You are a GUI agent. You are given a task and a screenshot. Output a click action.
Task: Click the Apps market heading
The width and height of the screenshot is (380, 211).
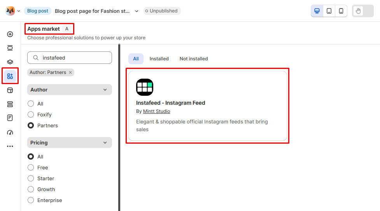pyautogui.click(x=44, y=29)
